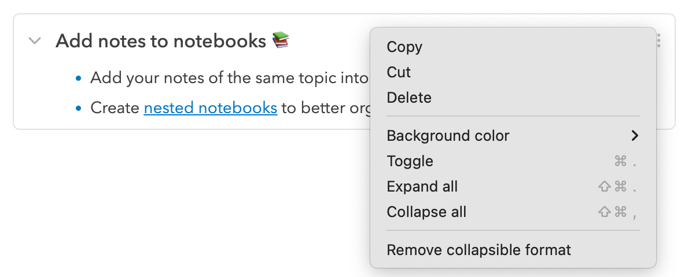Click the bullet dot before 'Create'

pos(79,108)
